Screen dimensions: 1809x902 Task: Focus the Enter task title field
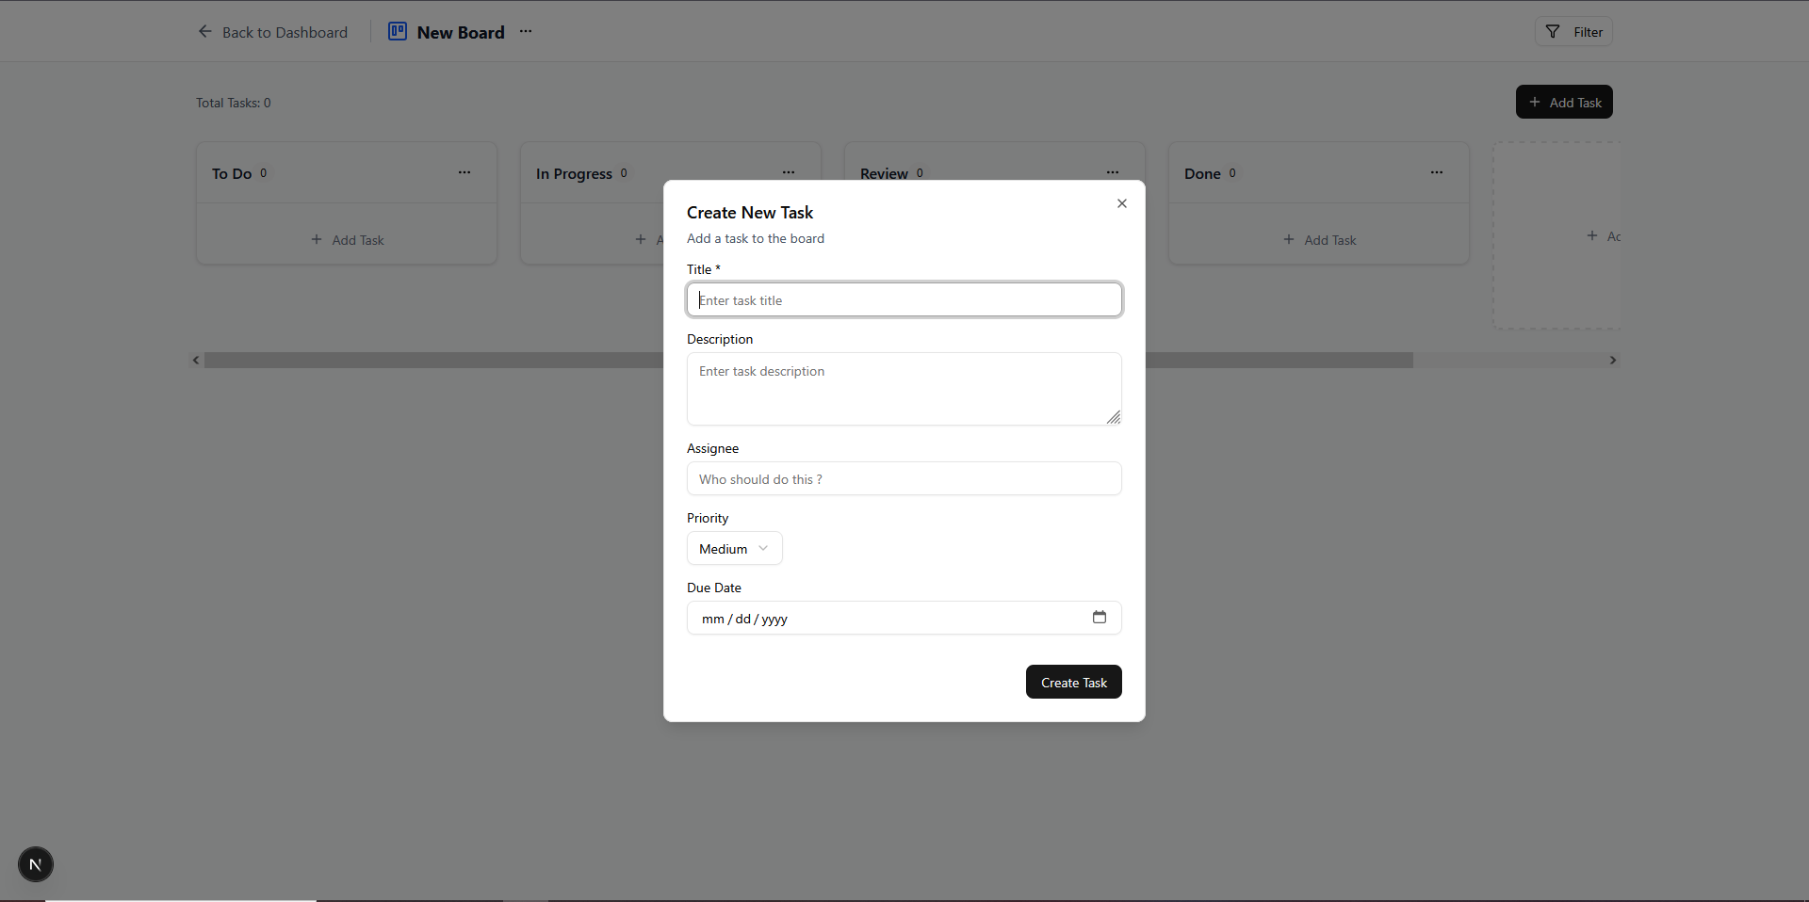[x=903, y=299]
